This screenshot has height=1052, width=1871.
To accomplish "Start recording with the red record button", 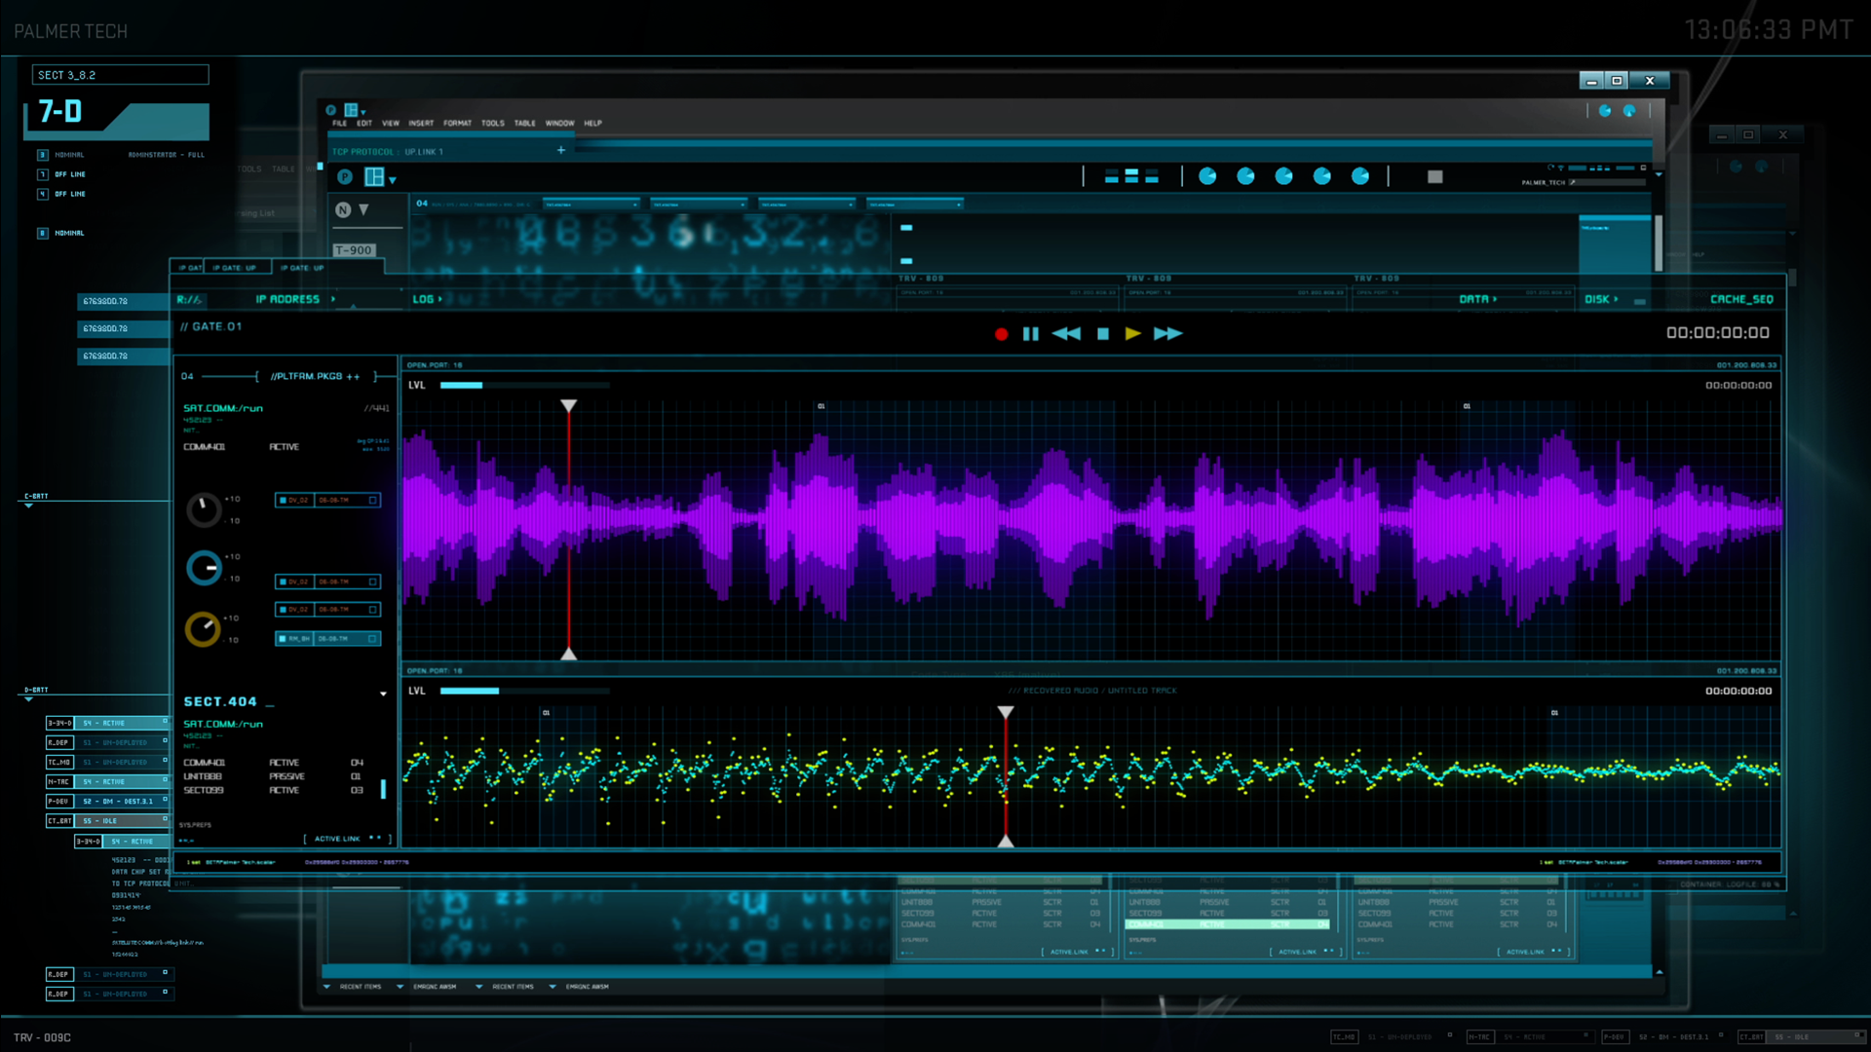I will (x=1001, y=334).
